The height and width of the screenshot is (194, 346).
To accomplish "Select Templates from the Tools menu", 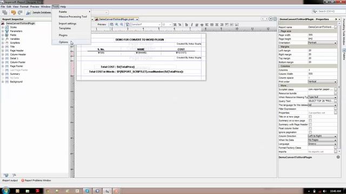I will 65,28.
